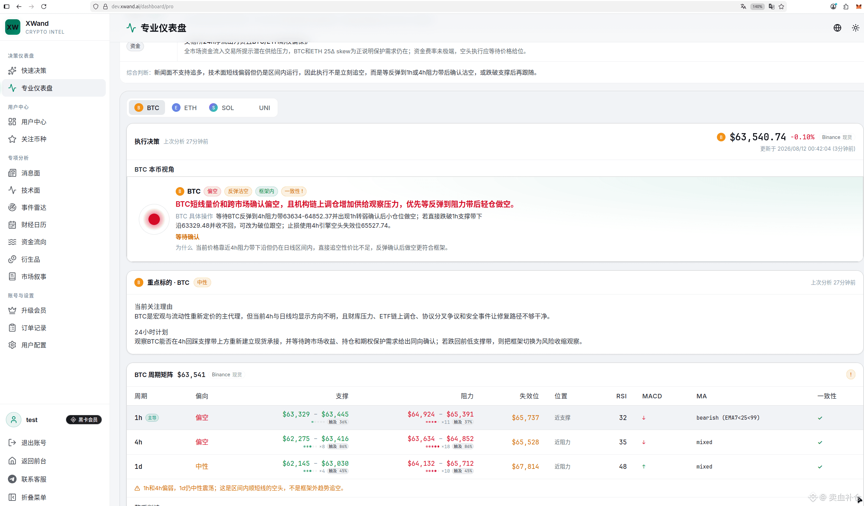The image size is (864, 506).
Task: Toggle light/dark theme sun icon
Action: 856,28
